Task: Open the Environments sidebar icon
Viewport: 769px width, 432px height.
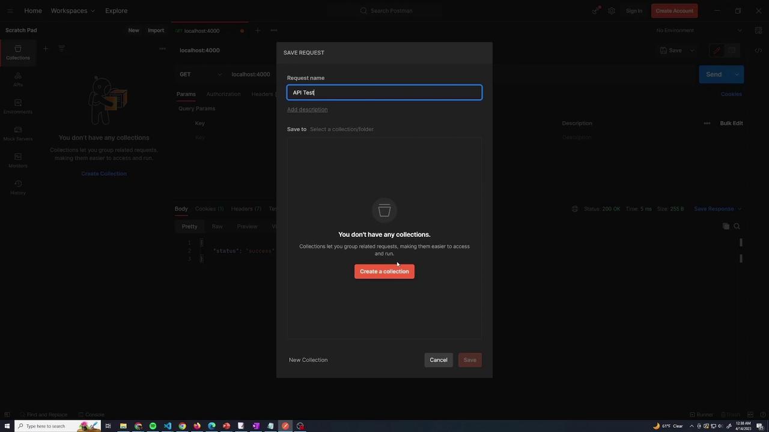Action: (17, 107)
